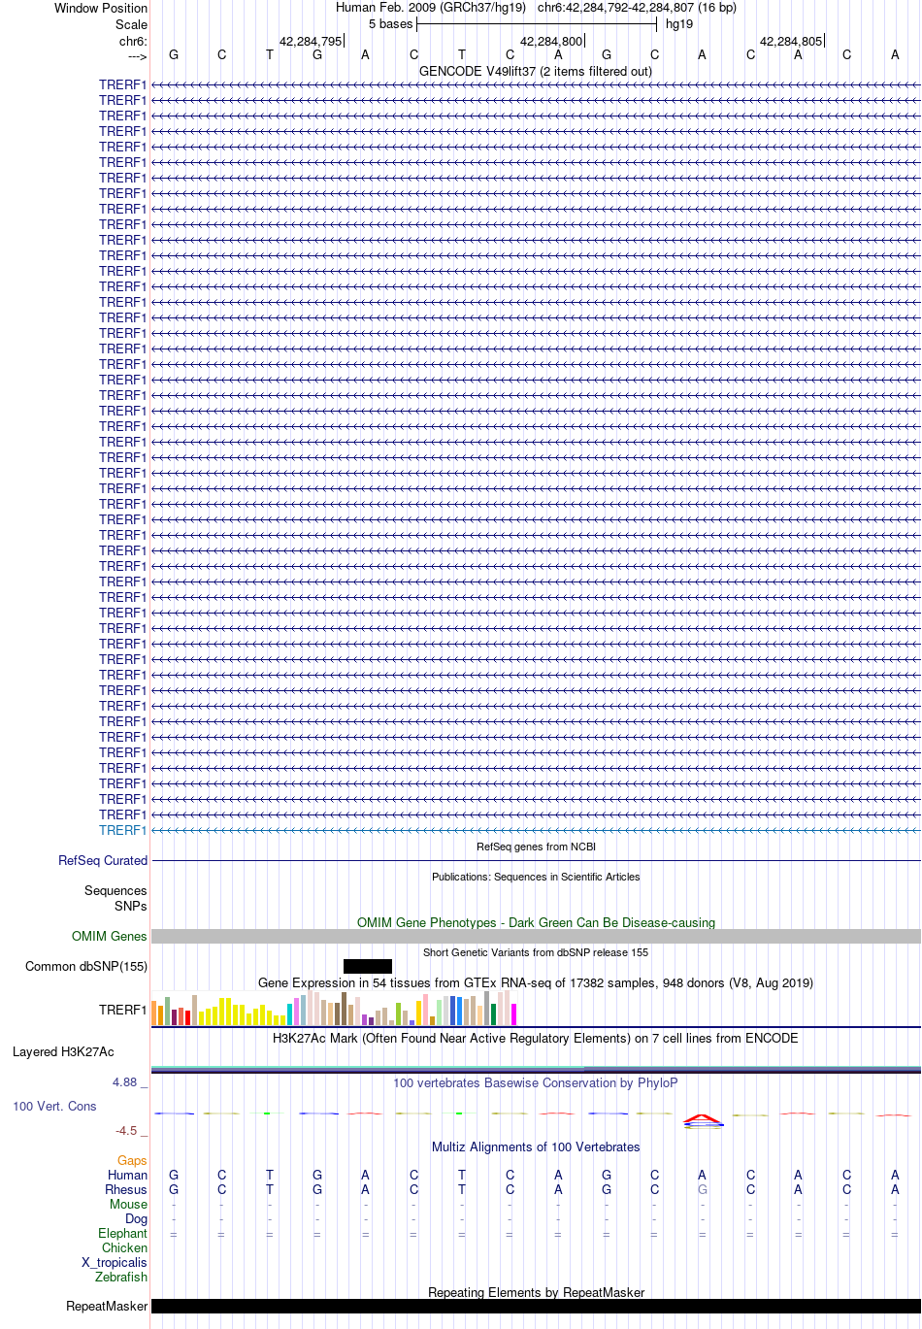
Task: Click the RefSeq genes from NCBI title
Action: pyautogui.click(x=536, y=847)
